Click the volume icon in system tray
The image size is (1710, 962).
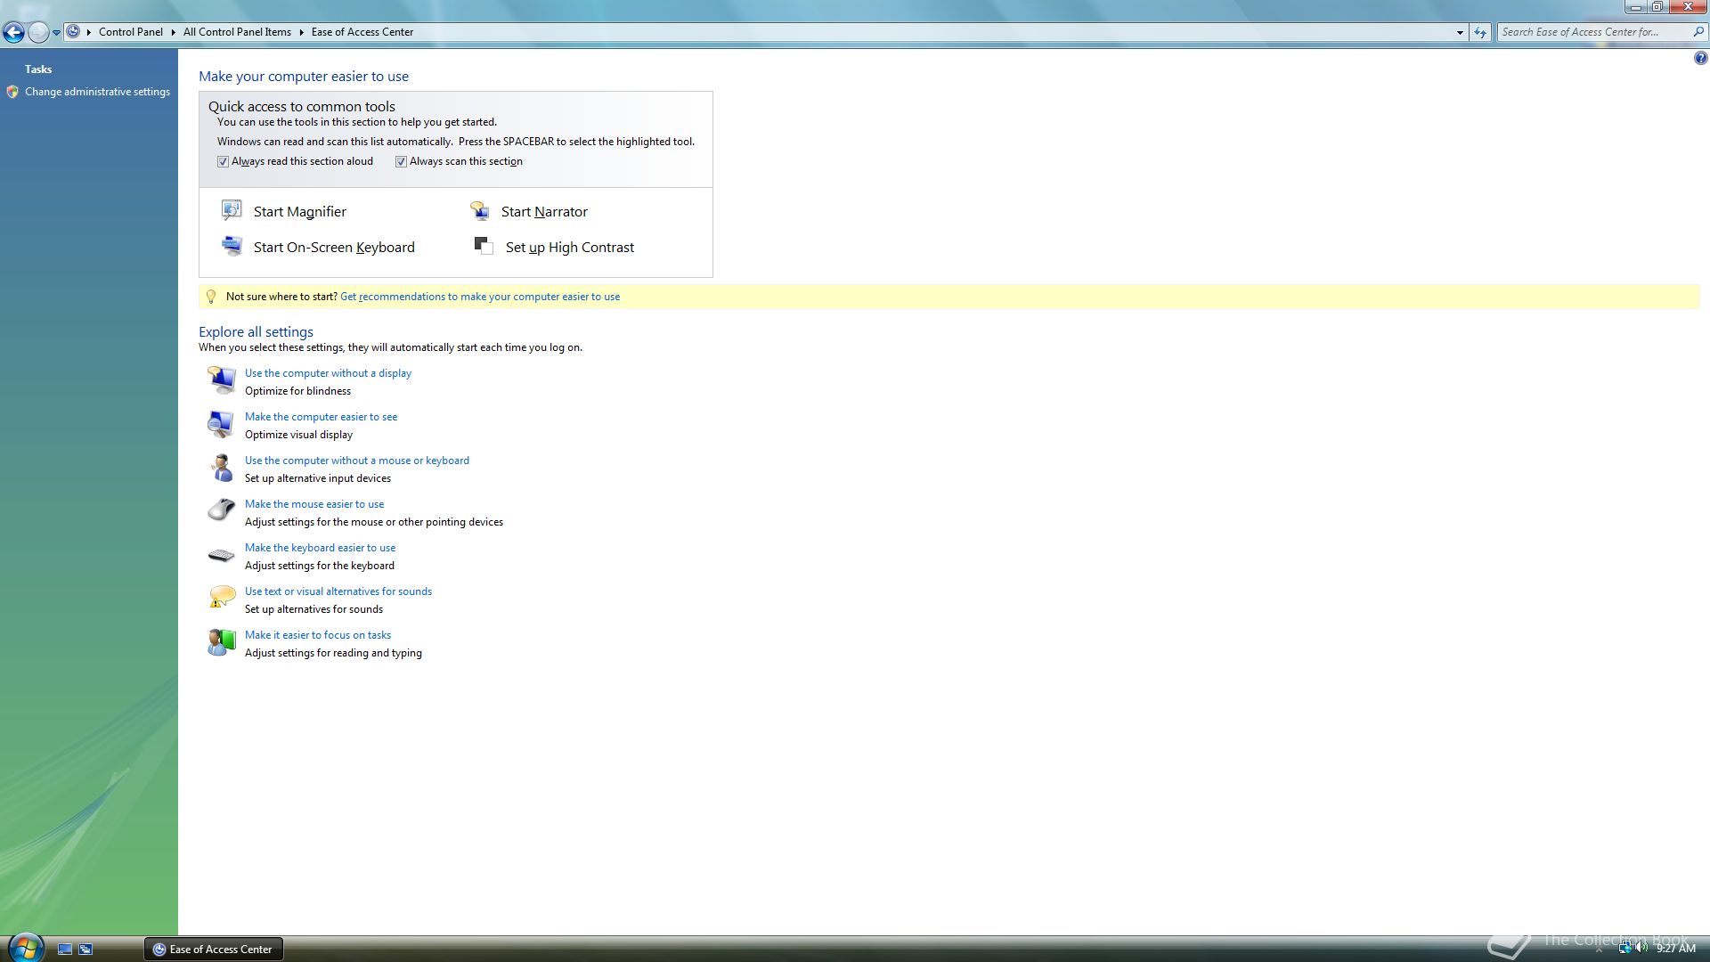[x=1641, y=948]
